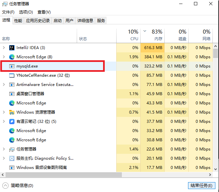Click the 结束任务(E) button

coord(202,185)
